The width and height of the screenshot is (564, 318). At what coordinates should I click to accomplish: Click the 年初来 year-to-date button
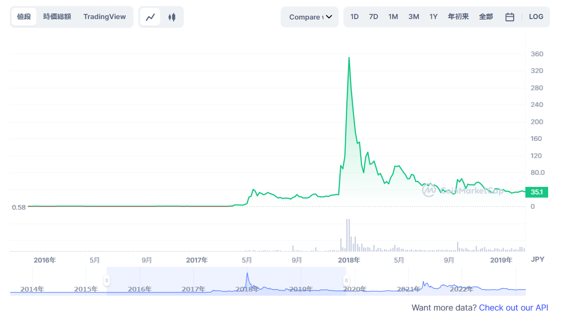(458, 16)
